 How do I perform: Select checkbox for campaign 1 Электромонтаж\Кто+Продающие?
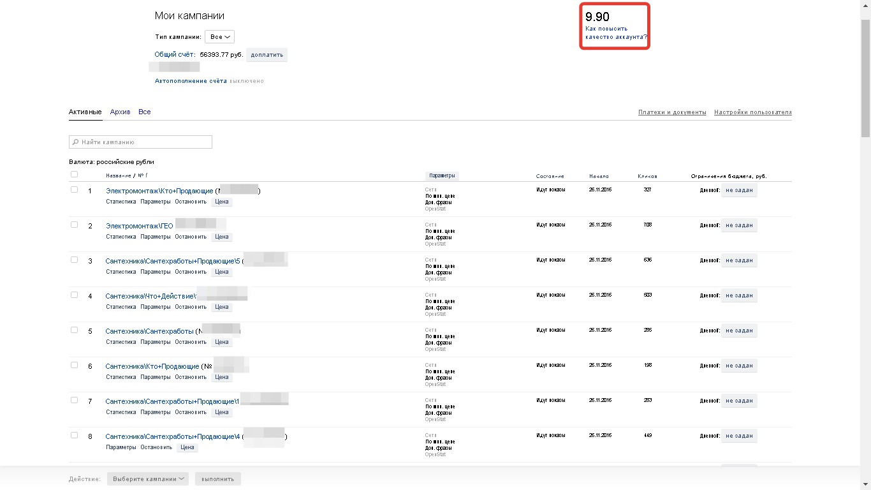point(74,189)
